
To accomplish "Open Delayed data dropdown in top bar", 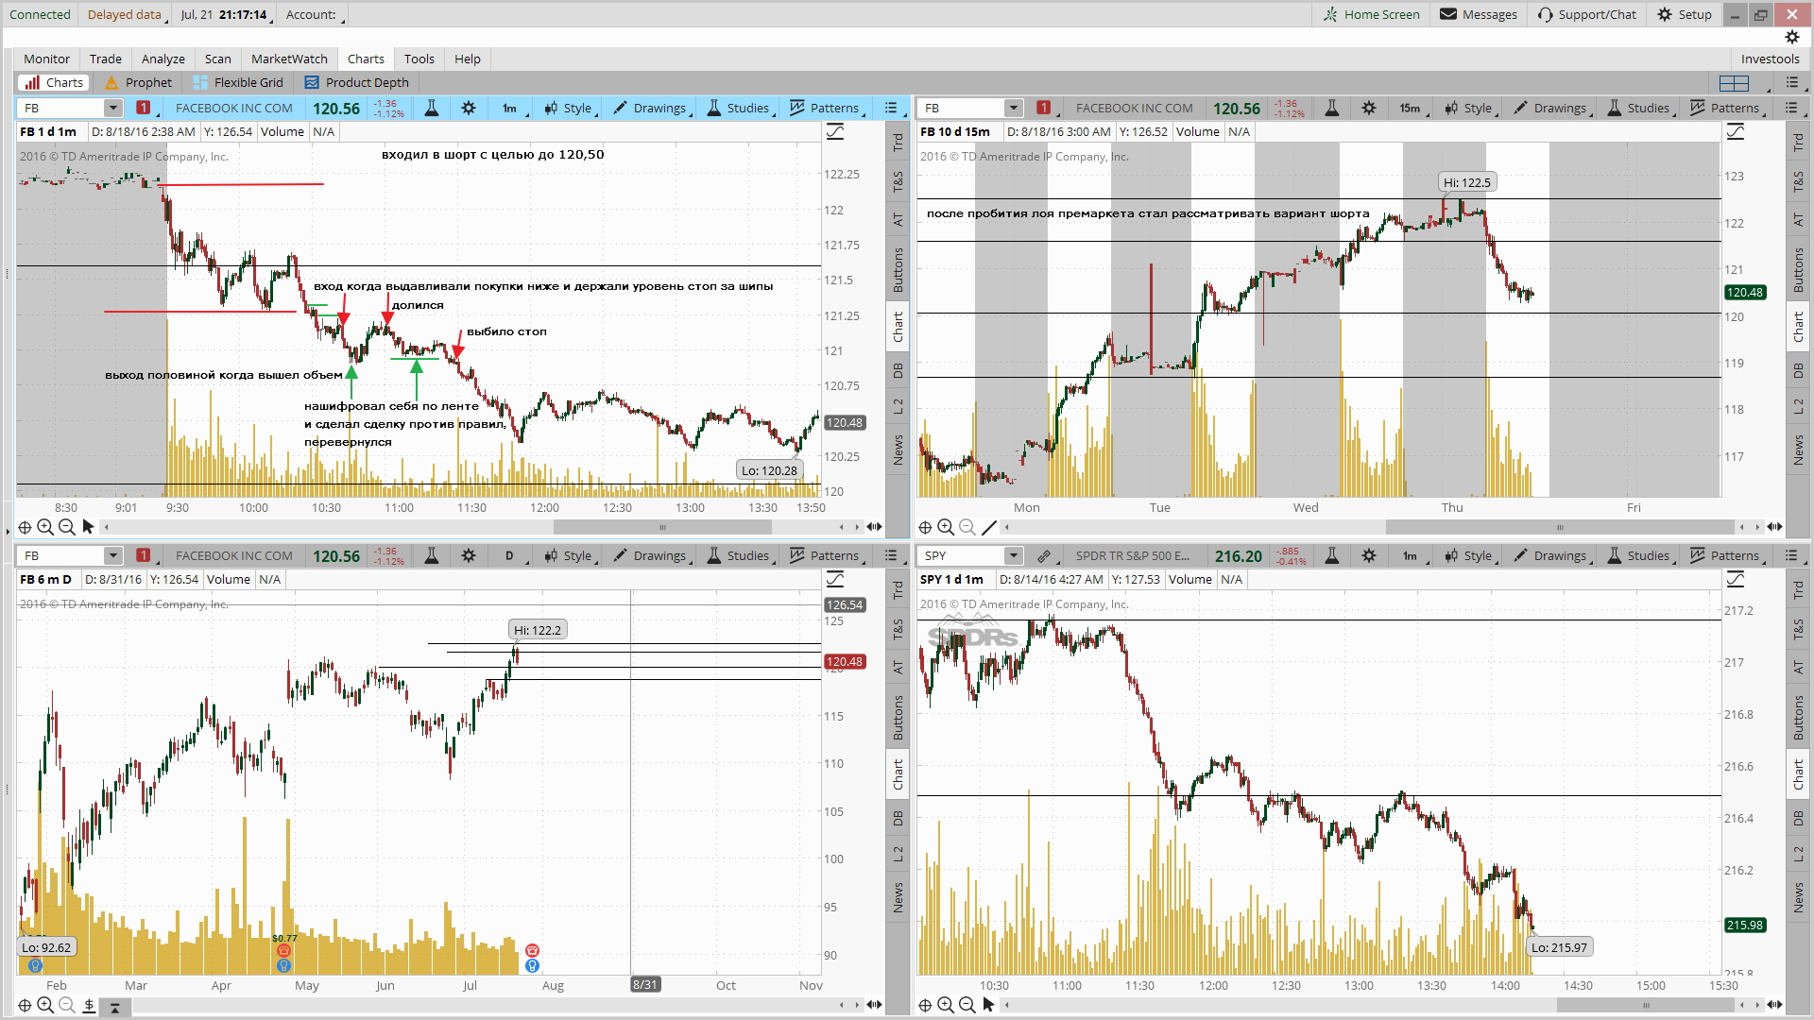I will (x=125, y=14).
